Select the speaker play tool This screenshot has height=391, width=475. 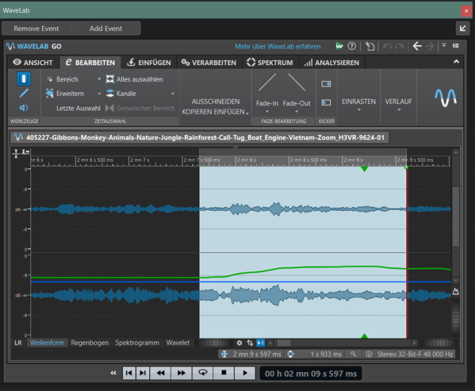point(24,108)
